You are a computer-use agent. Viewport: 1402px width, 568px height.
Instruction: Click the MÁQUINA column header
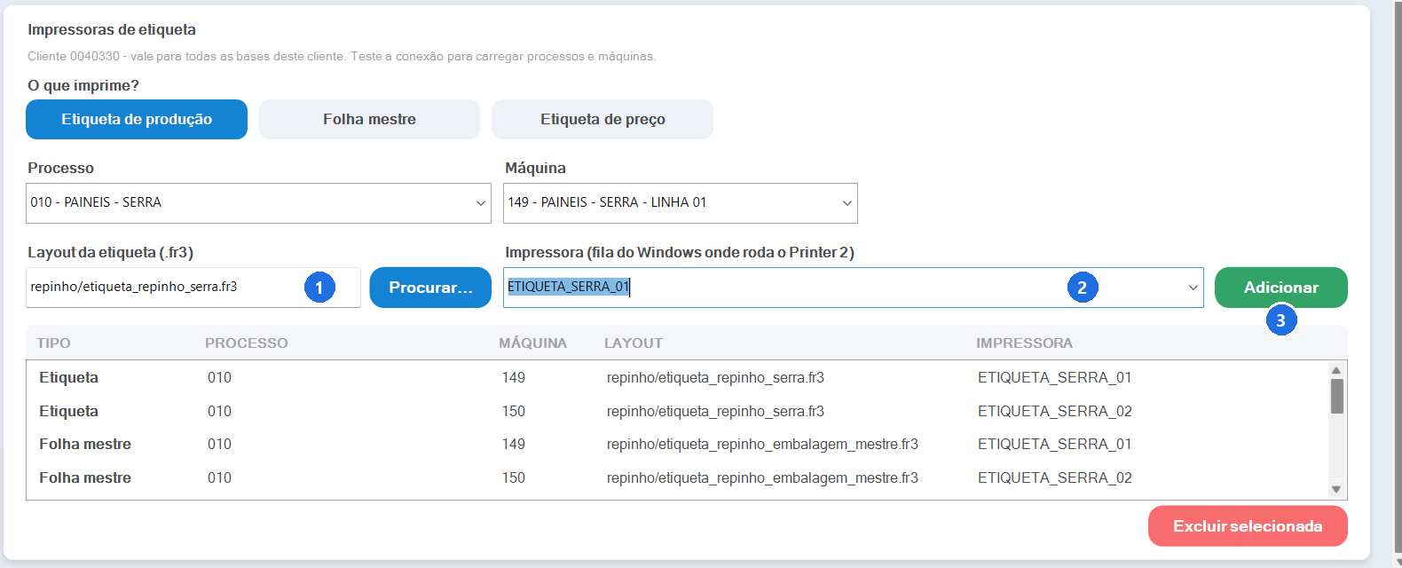click(x=532, y=343)
